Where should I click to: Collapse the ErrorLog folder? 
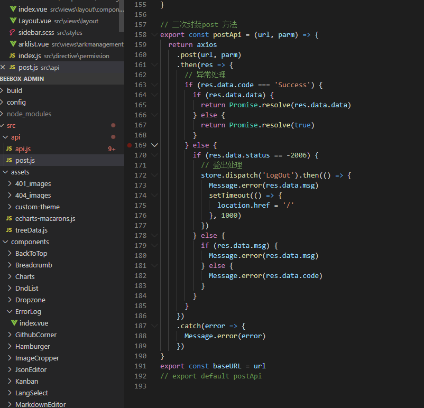[x=10, y=312]
